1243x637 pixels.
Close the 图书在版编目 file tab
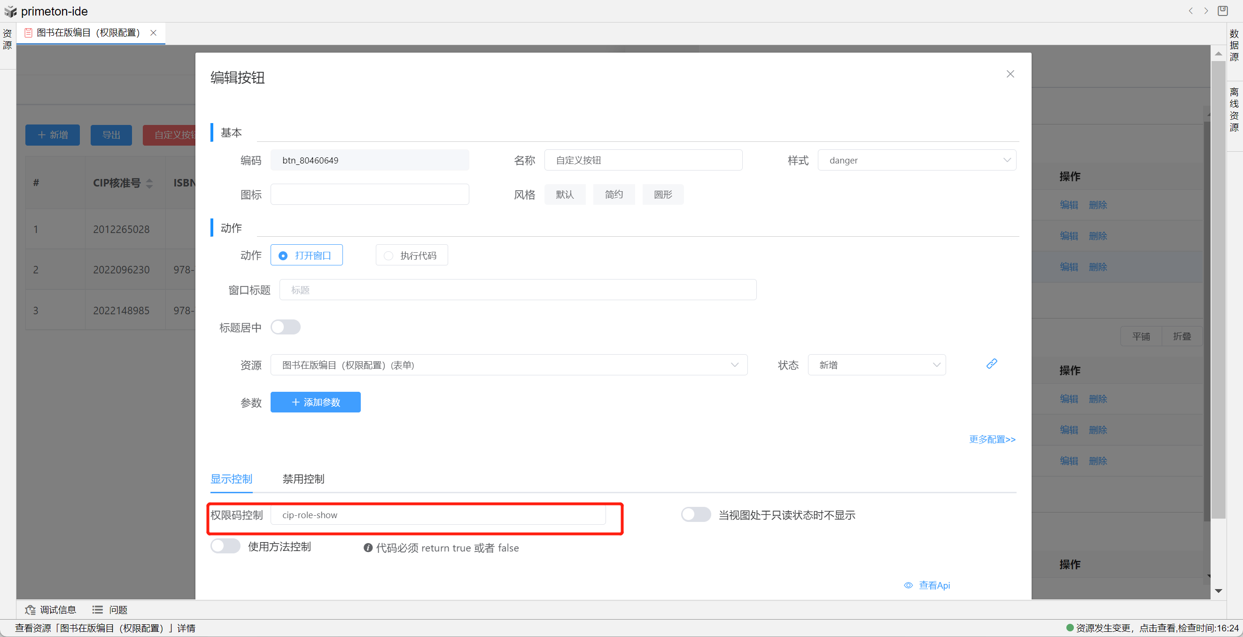point(154,33)
